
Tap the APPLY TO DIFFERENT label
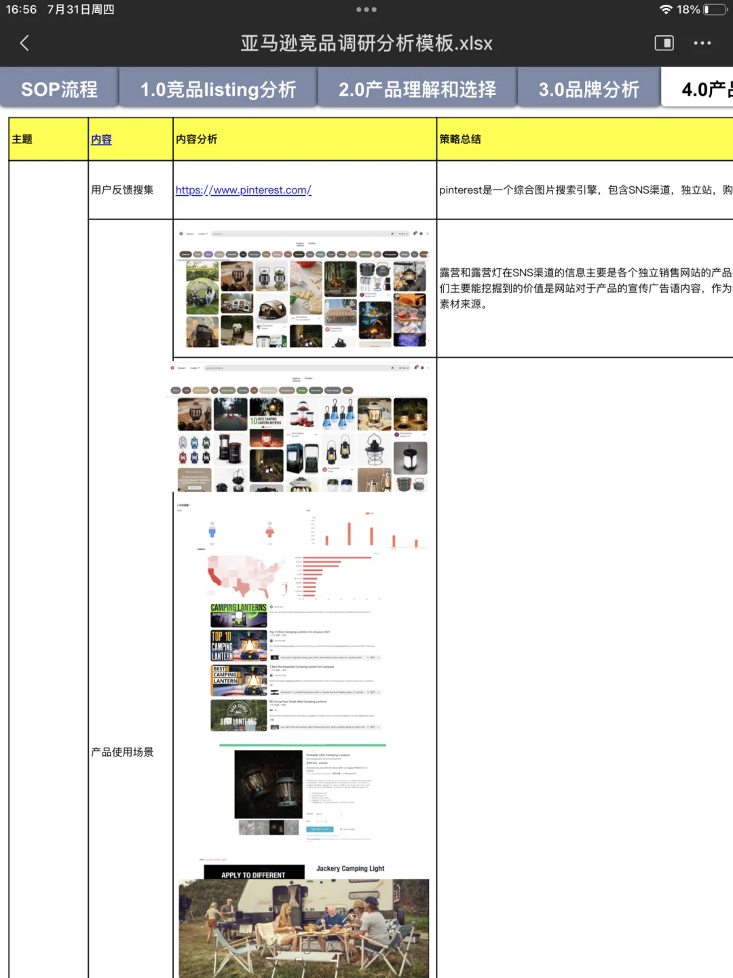coord(253,874)
